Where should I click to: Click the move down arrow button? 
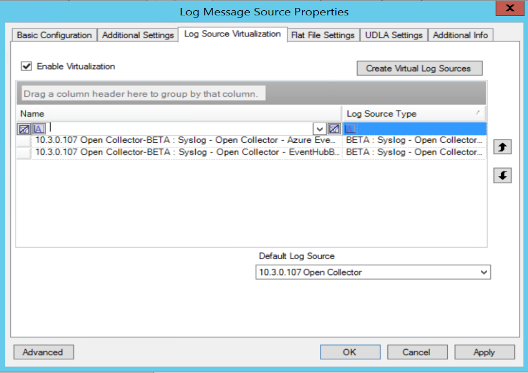502,176
